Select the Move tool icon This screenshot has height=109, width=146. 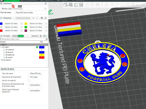106,5
